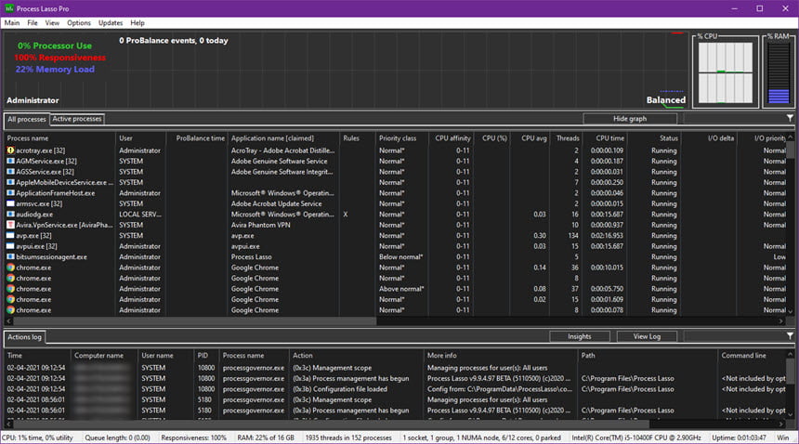
Task: Sort log by the Time column header
Action: coord(38,356)
